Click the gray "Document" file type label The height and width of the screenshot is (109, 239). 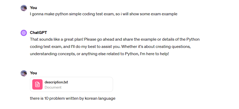(53, 87)
